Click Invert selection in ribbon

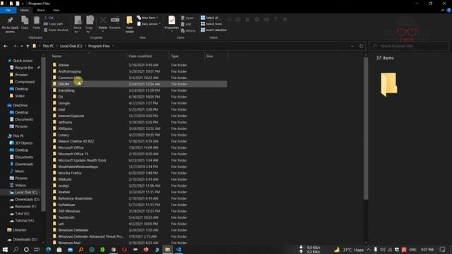tap(213, 30)
